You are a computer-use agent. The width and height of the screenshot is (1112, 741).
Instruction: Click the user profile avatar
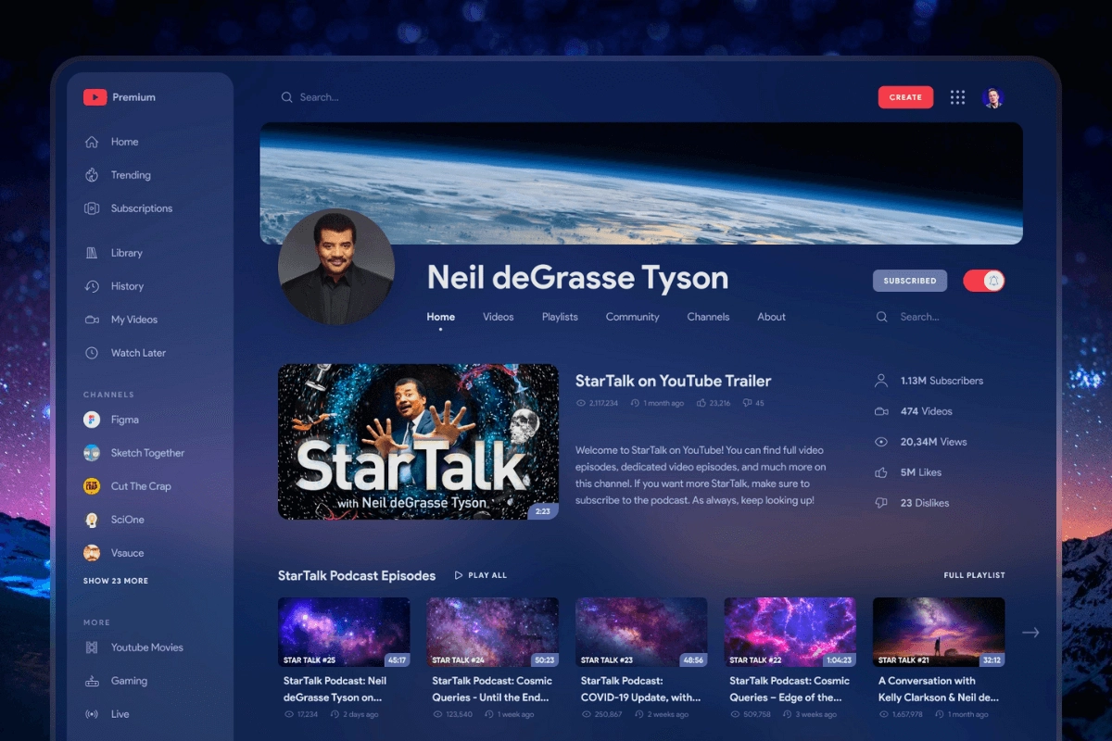(x=992, y=97)
